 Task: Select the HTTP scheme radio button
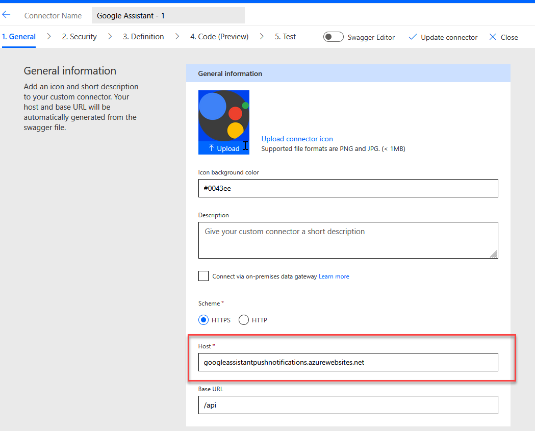[x=244, y=320]
